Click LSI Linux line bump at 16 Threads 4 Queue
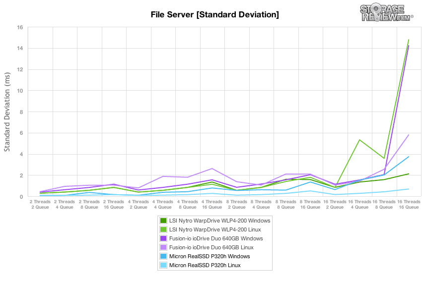The height and width of the screenshot is (281, 422). (359, 140)
